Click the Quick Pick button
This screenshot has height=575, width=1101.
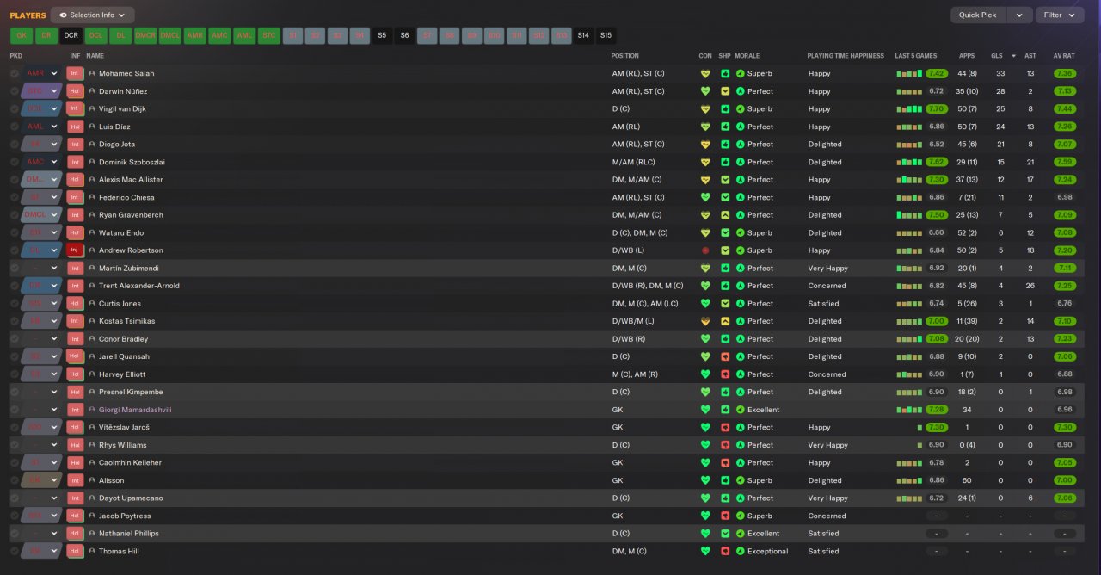978,15
